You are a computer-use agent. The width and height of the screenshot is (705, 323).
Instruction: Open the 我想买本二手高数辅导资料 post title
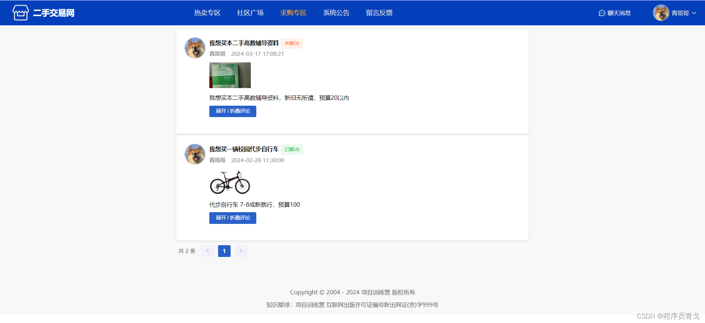(x=244, y=43)
